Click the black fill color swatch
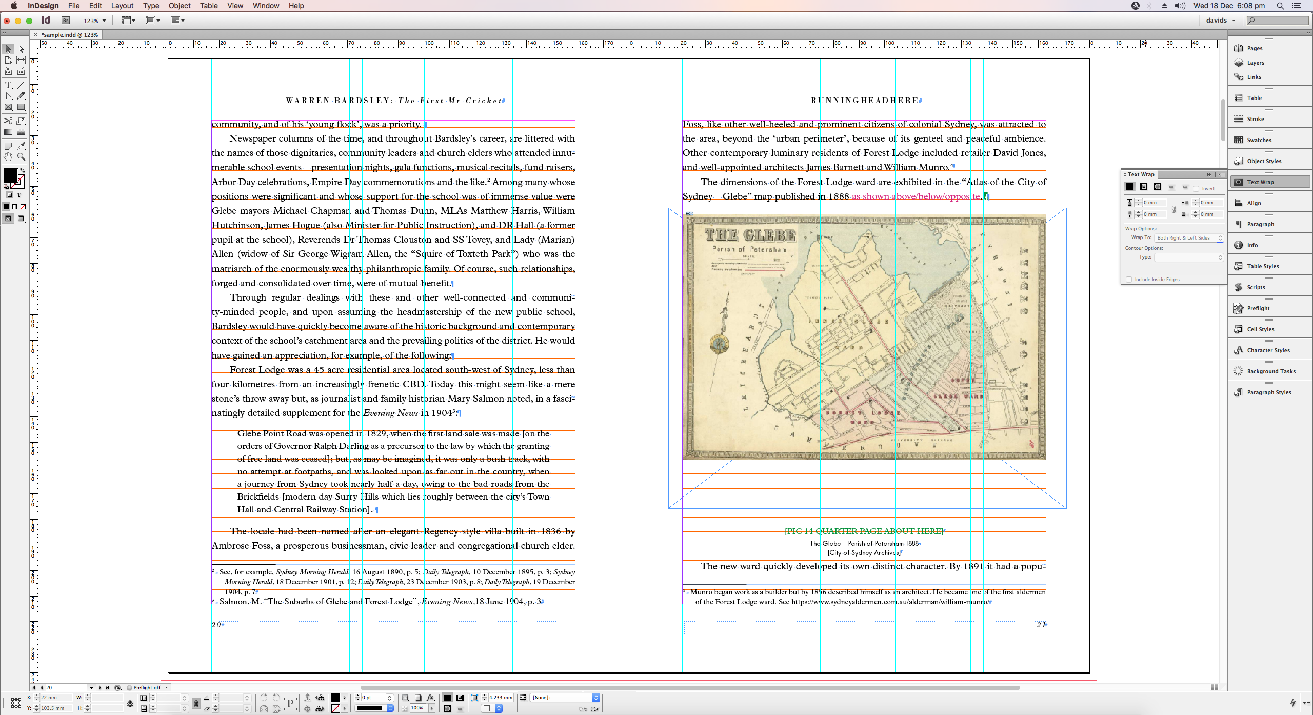Screen dimensions: 1313x715 [10, 175]
